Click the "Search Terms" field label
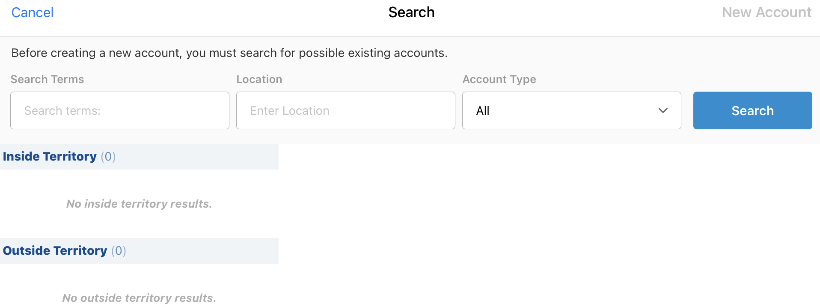 [x=47, y=79]
